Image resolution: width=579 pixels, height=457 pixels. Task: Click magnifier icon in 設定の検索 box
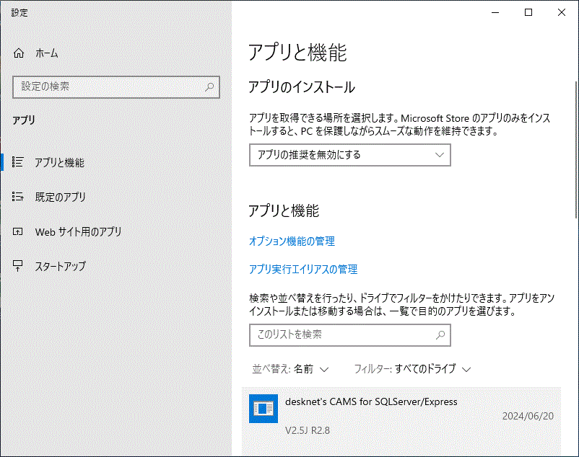pyautogui.click(x=209, y=87)
